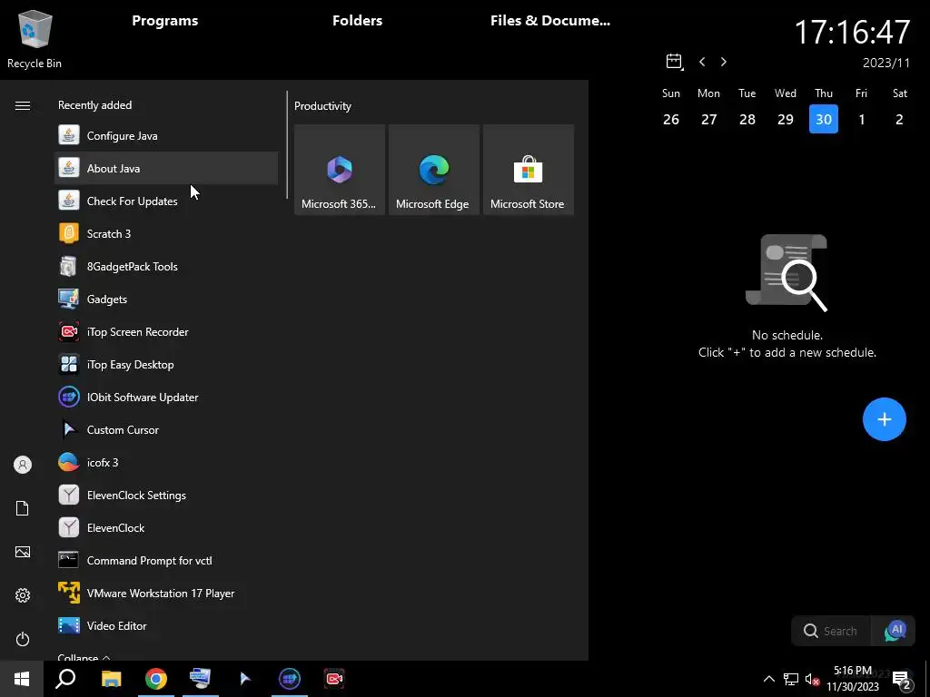Open Pictures from Start sidebar
The width and height of the screenshot is (930, 697).
point(23,552)
